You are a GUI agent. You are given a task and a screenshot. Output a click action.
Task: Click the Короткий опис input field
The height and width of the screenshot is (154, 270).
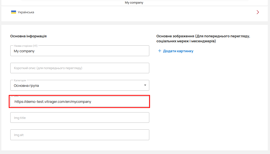[x=80, y=68]
